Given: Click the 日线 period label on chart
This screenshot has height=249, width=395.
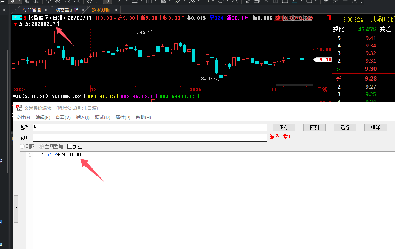Looking at the screenshot, I should point(322,89).
